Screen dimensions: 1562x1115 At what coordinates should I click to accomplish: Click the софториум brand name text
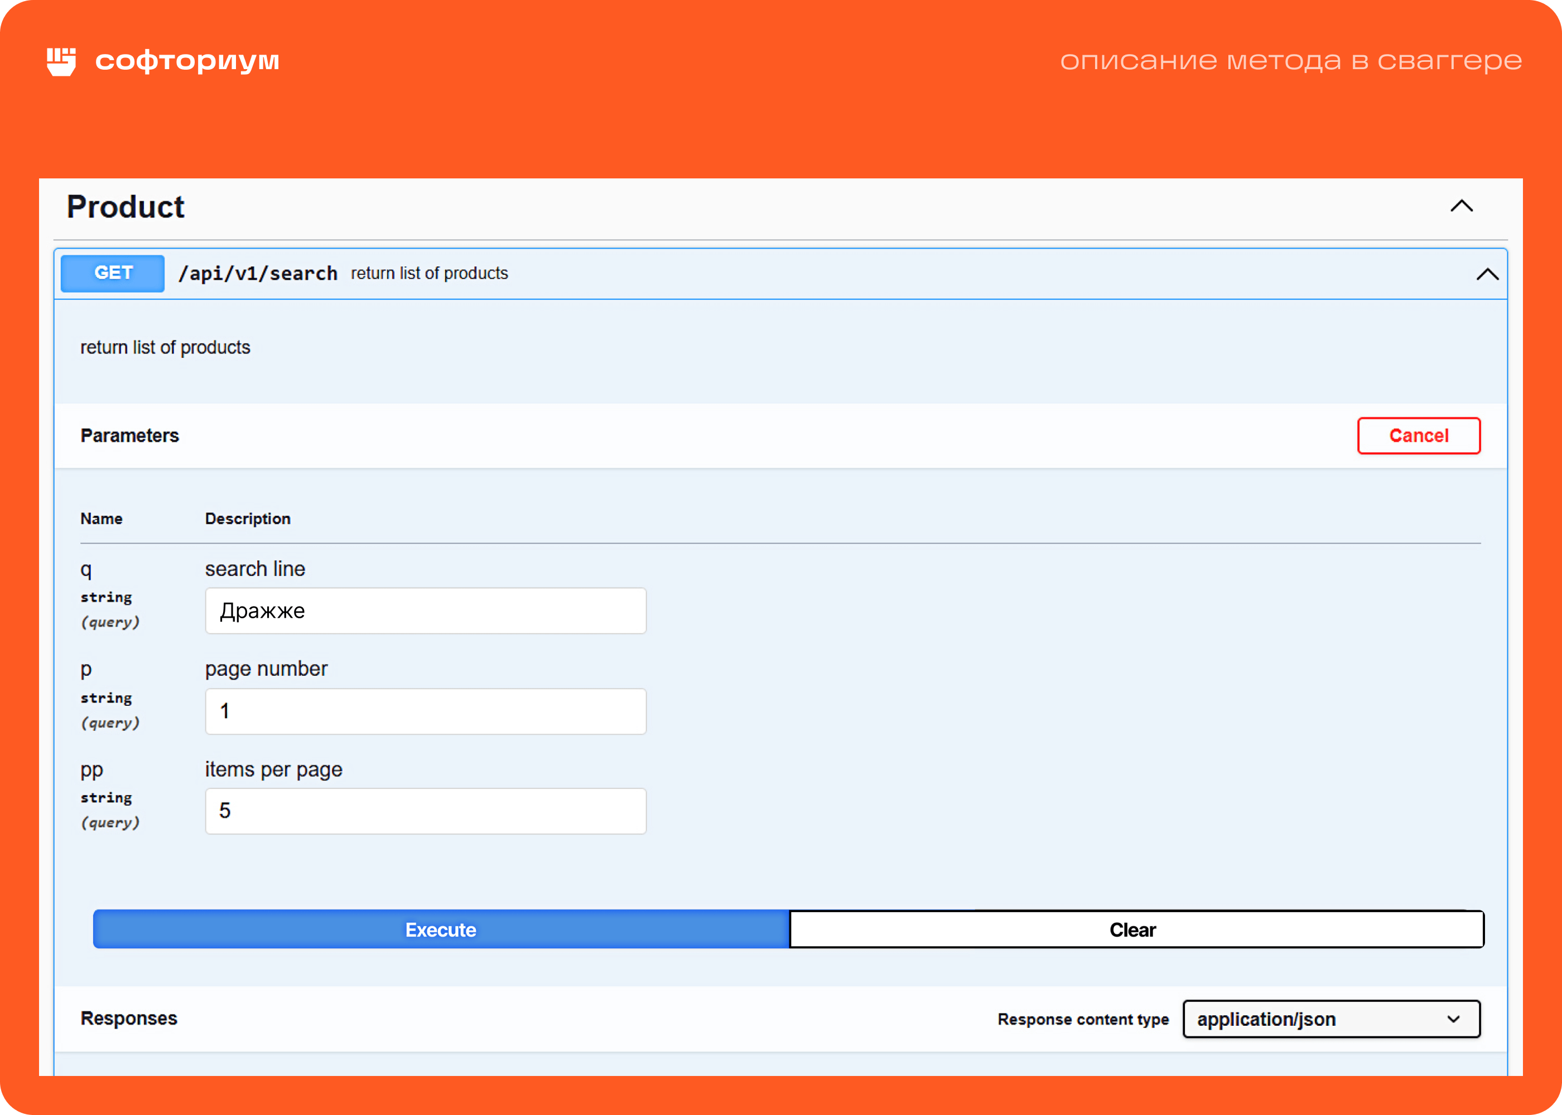point(187,60)
